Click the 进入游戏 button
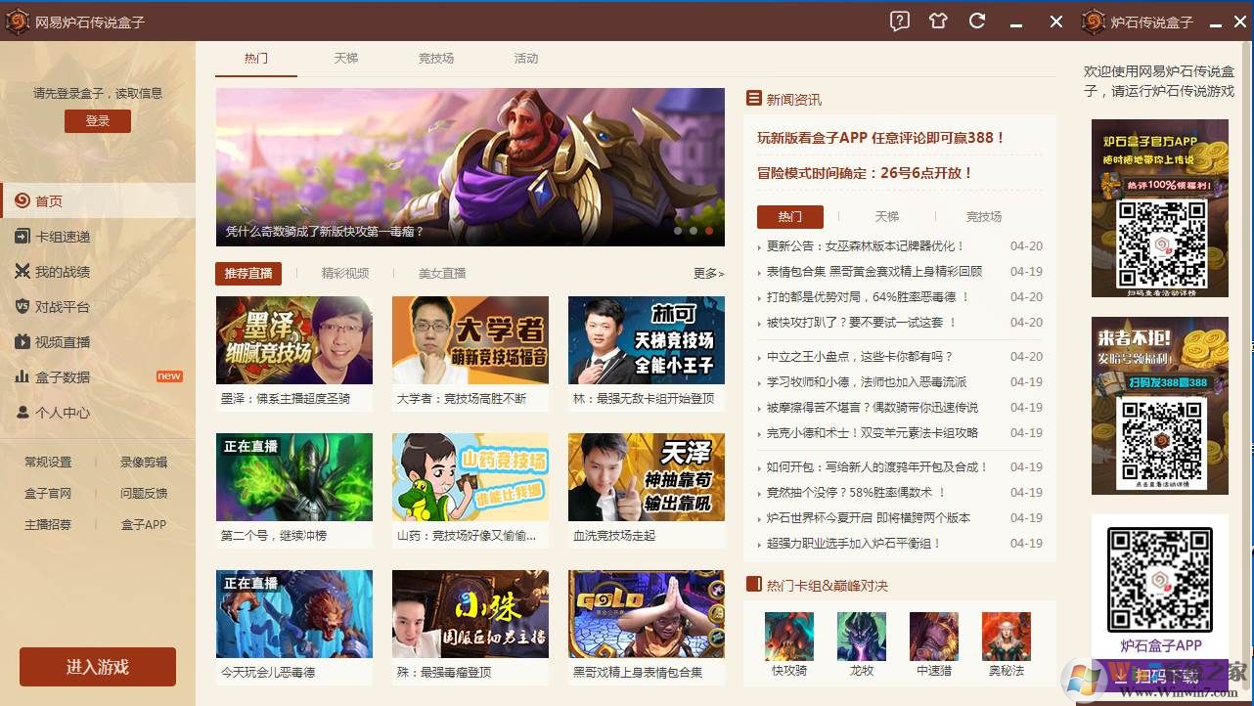 97,667
